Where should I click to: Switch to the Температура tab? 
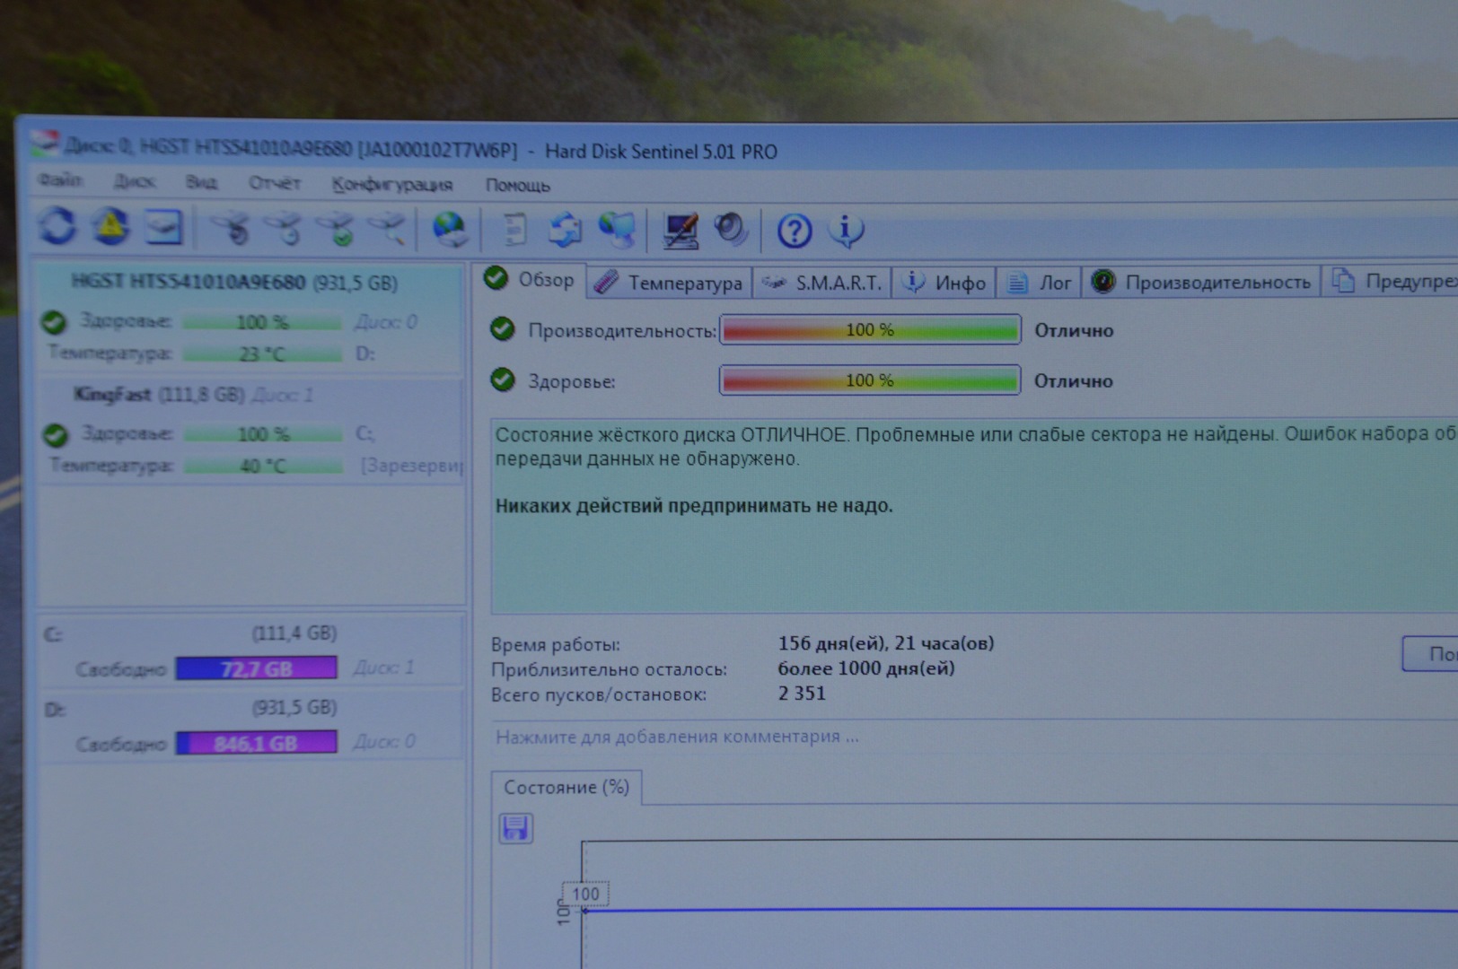click(x=670, y=283)
